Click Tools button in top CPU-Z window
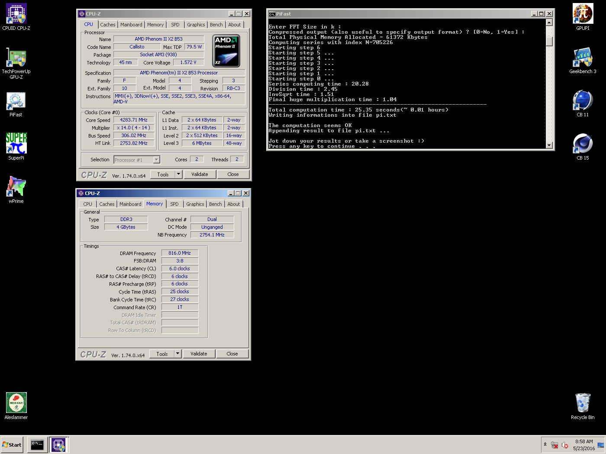This screenshot has width=606, height=454. tap(163, 174)
